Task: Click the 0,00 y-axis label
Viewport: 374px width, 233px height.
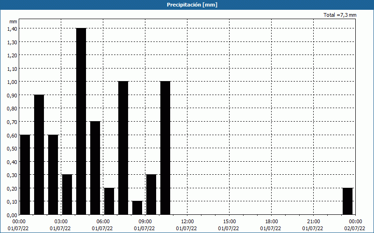Action: pos(12,215)
